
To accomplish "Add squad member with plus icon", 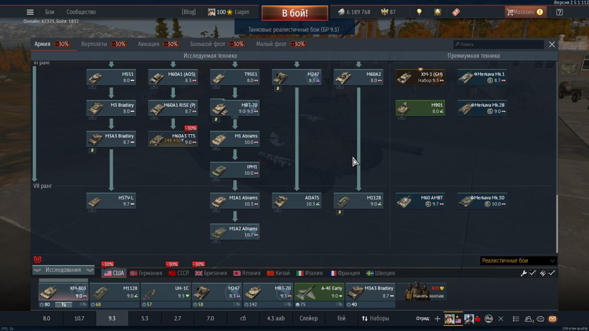I will 437,319.
